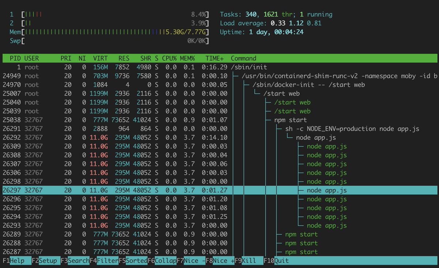
Task: Sort processes by RES column
Action: (124, 58)
